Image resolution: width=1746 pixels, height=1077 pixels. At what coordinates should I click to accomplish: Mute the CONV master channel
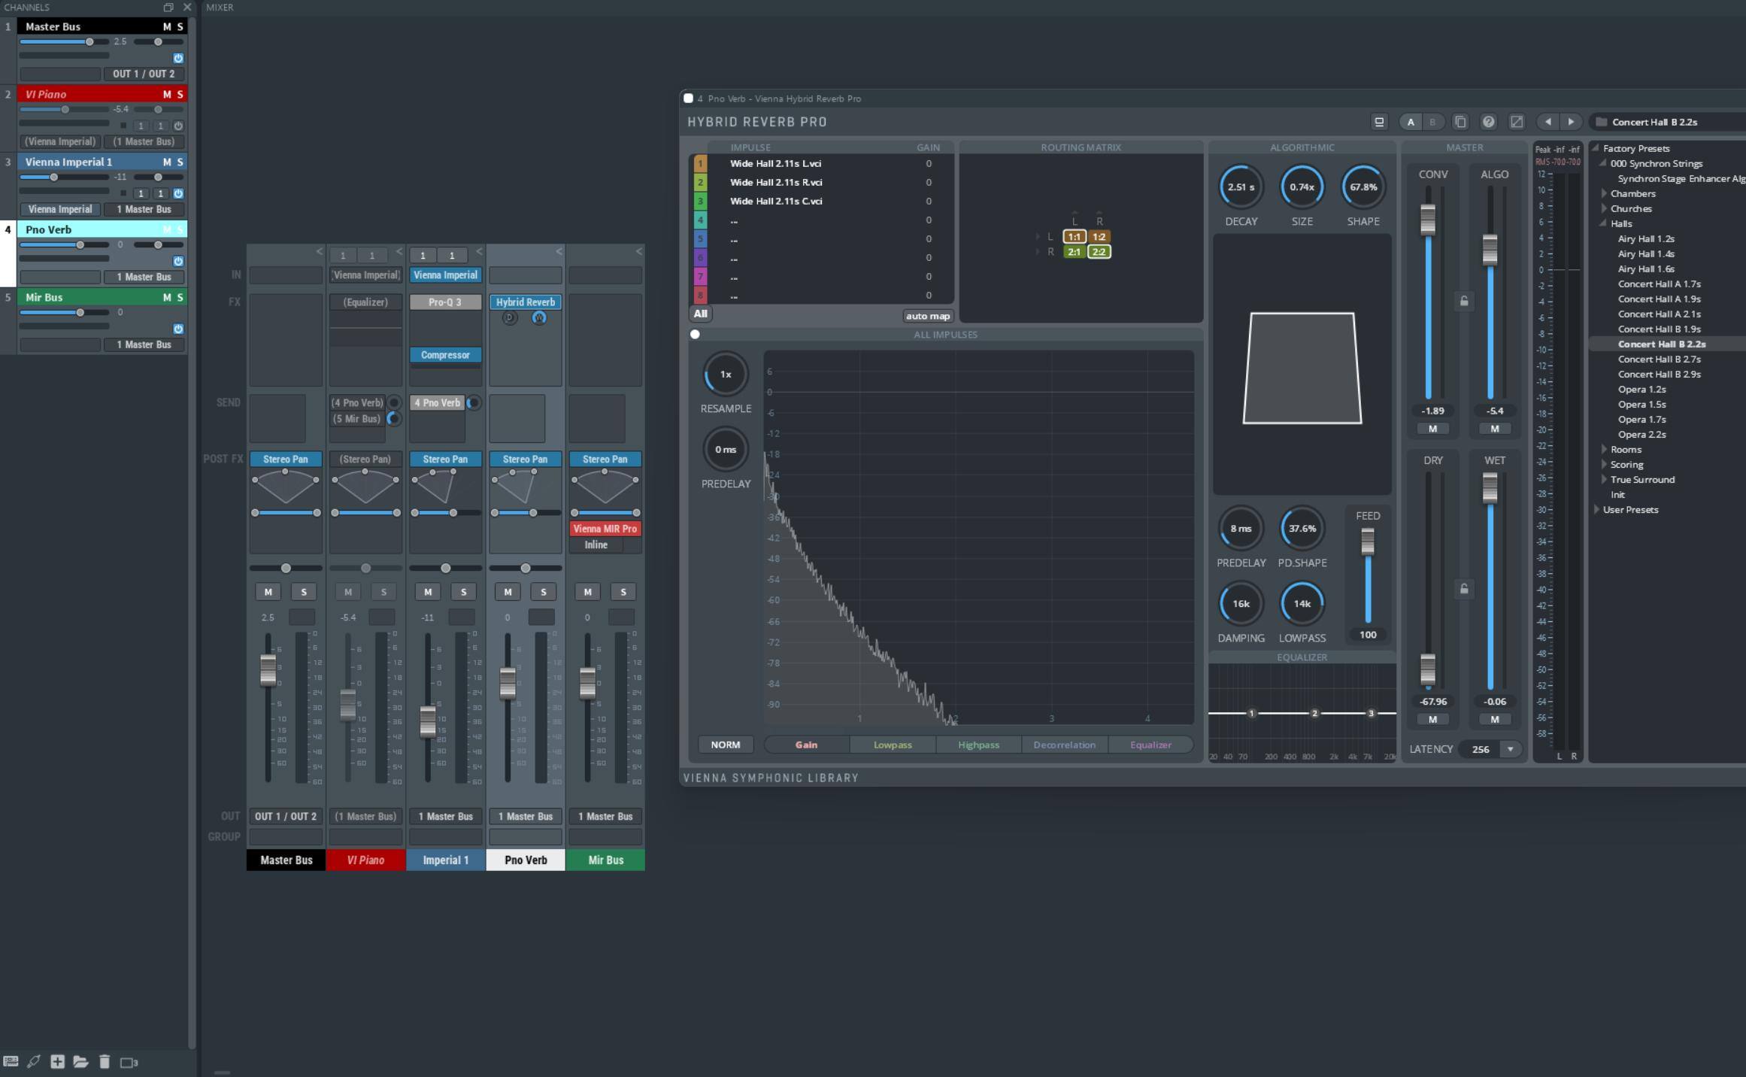pos(1432,429)
